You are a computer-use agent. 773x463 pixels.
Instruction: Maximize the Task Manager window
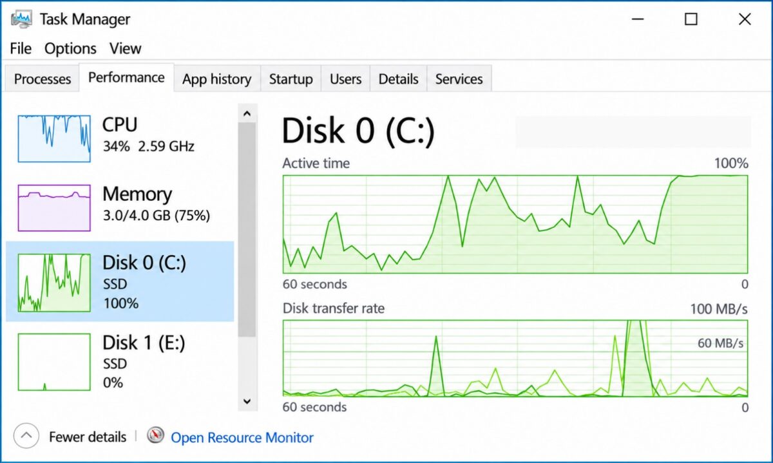[691, 19]
